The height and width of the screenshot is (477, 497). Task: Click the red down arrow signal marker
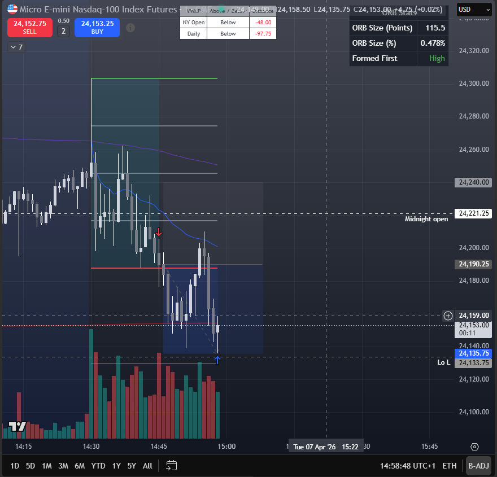159,232
